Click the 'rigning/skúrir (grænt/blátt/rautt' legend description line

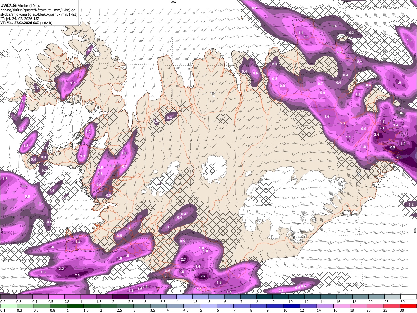point(38,10)
